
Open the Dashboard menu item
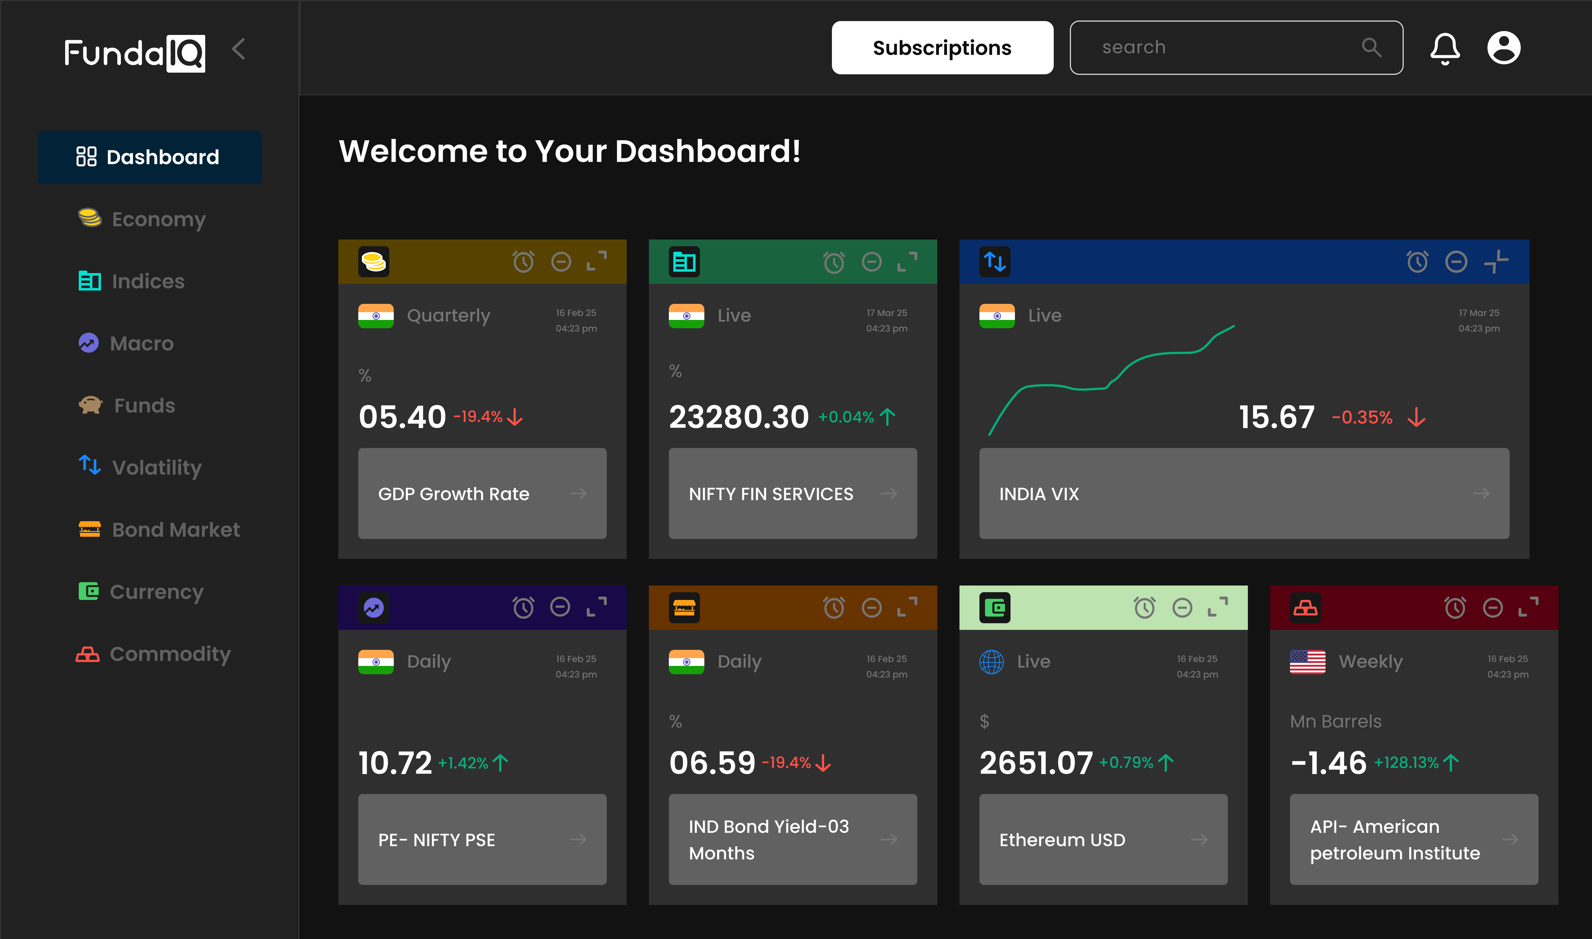coord(149,157)
